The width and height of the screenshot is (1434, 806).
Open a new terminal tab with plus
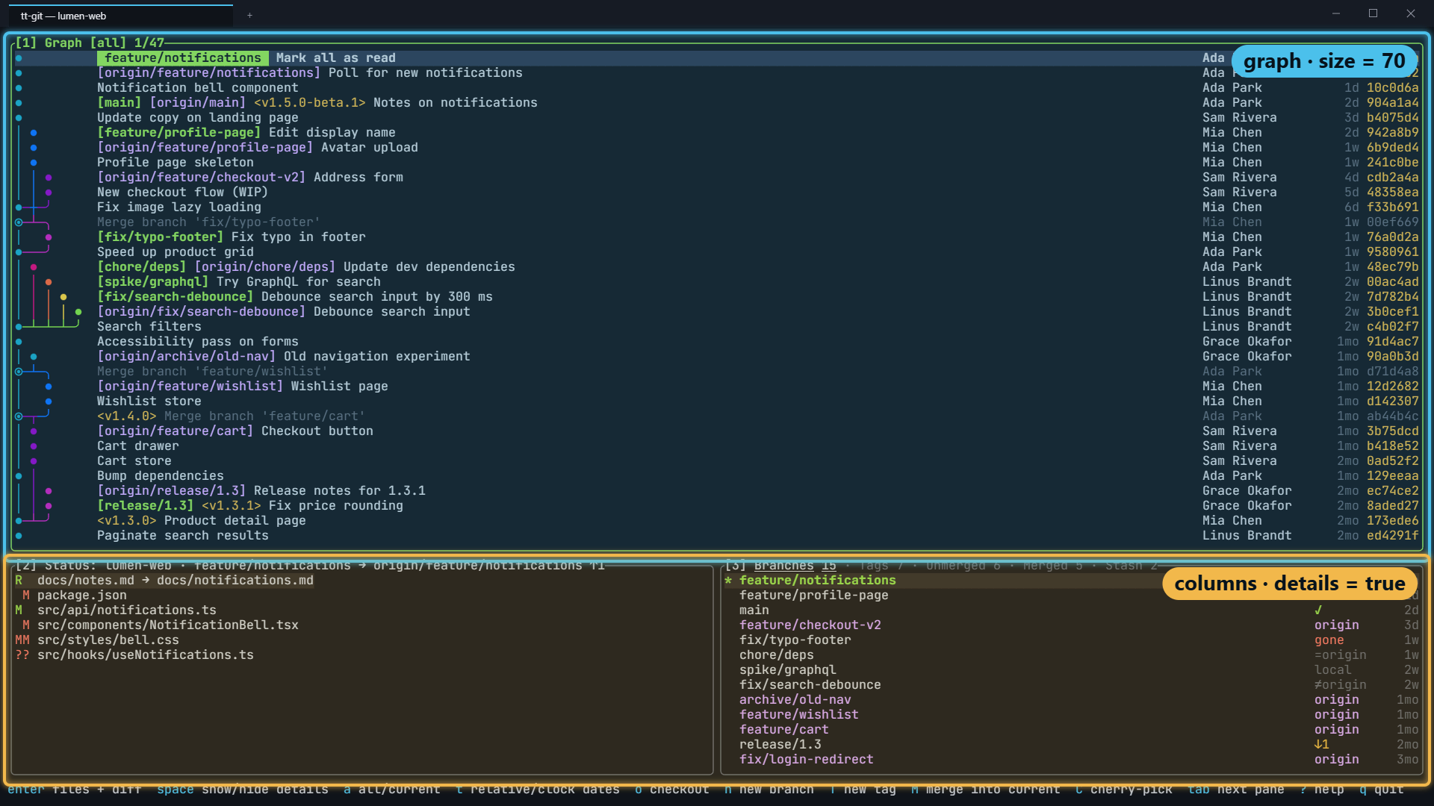[249, 15]
